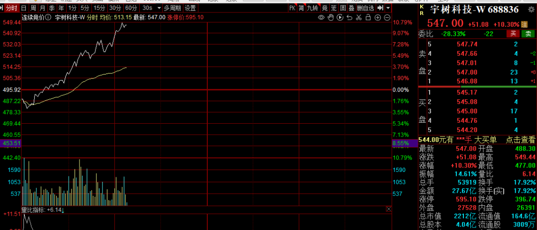
Task: Click the PK compare button
Action: click(292, 8)
